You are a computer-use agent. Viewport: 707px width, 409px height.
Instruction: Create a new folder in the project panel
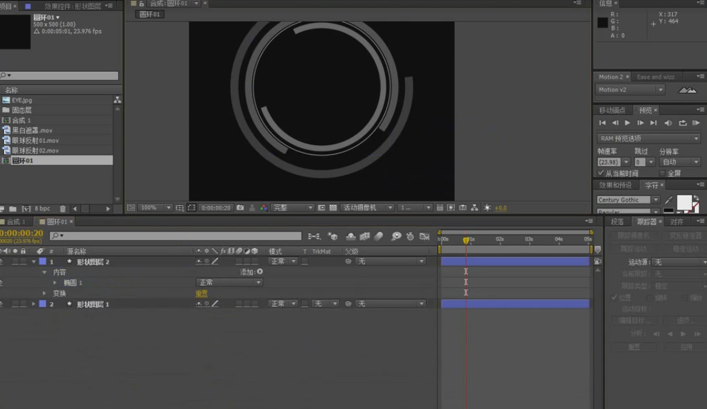[x=13, y=208]
